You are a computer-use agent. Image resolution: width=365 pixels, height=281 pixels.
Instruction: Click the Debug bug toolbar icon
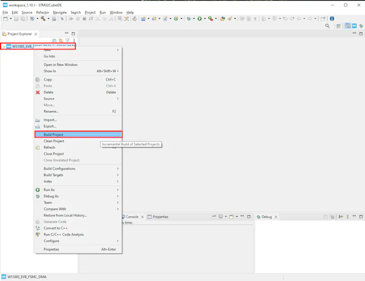coord(189,19)
